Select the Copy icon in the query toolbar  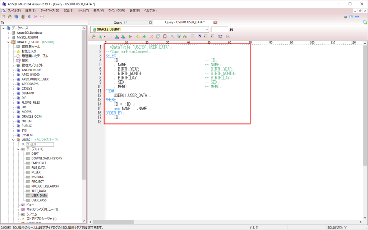pyautogui.click(x=158, y=36)
